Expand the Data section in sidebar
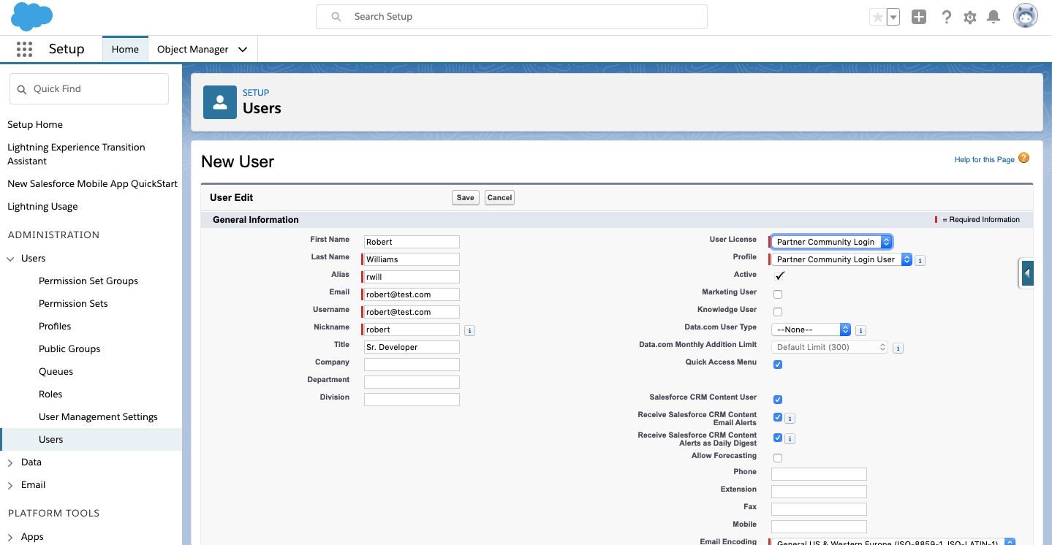Image resolution: width=1052 pixels, height=545 pixels. [10, 462]
